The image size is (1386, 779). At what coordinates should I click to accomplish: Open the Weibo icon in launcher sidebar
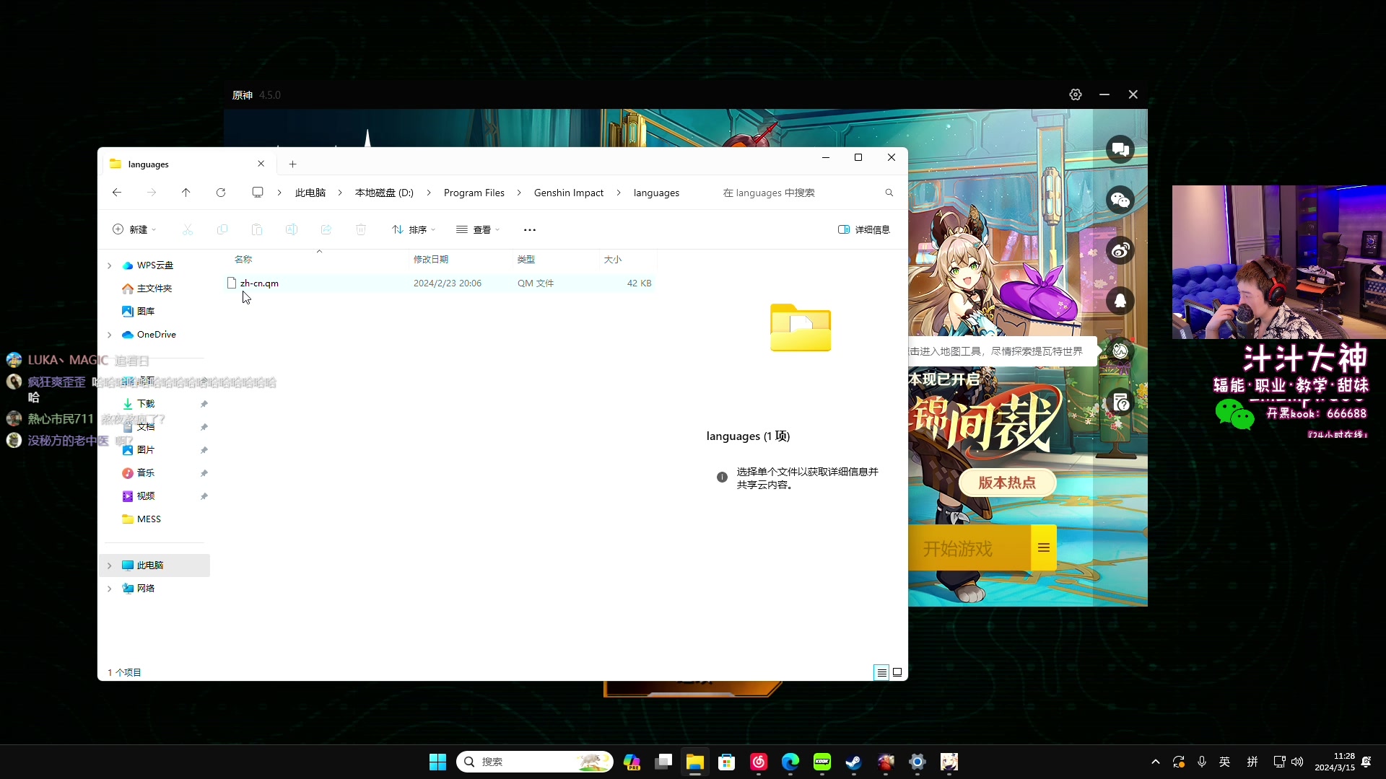[x=1120, y=250]
